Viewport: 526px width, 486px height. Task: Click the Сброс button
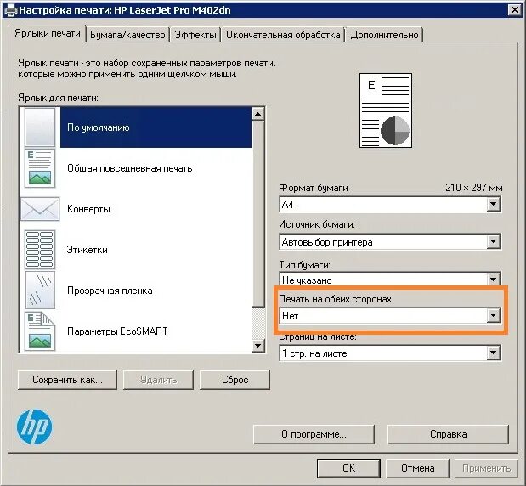click(235, 380)
